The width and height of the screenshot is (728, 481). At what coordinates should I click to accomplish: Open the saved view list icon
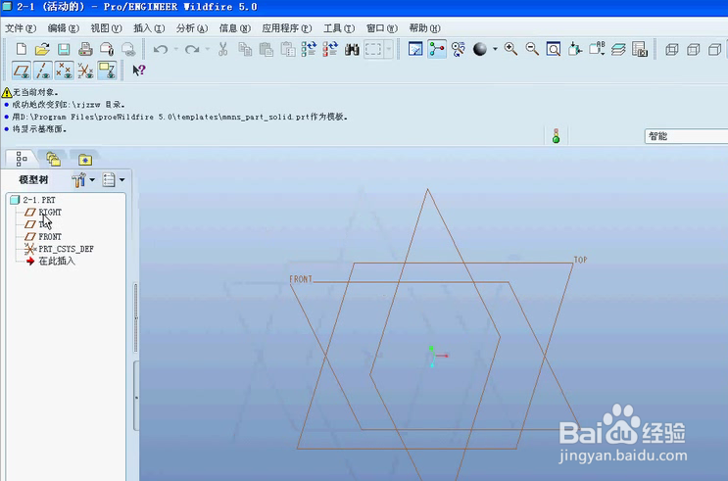pos(597,49)
